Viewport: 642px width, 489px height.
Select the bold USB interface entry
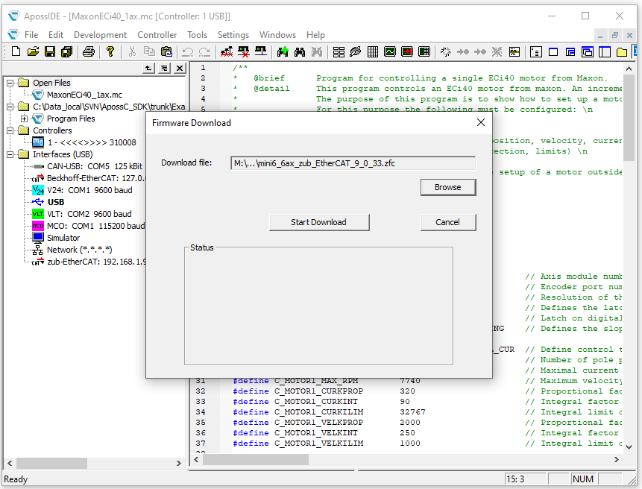[x=56, y=202]
